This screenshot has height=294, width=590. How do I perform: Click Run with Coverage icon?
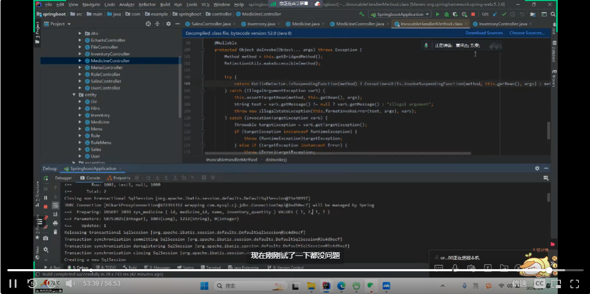coord(455,14)
